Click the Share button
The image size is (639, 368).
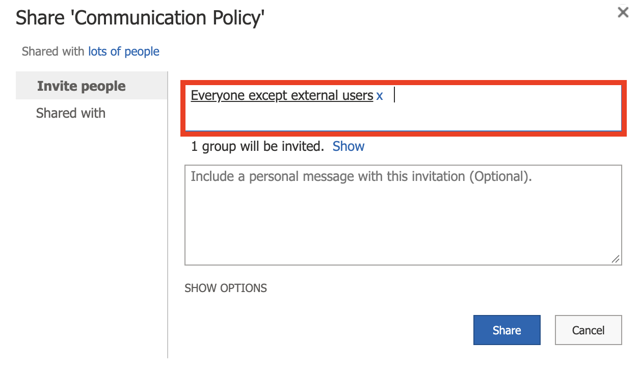507,330
